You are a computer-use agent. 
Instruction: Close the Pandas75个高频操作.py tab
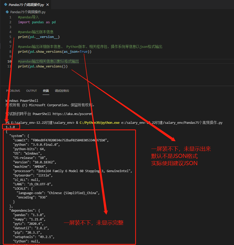click(x=47, y=4)
